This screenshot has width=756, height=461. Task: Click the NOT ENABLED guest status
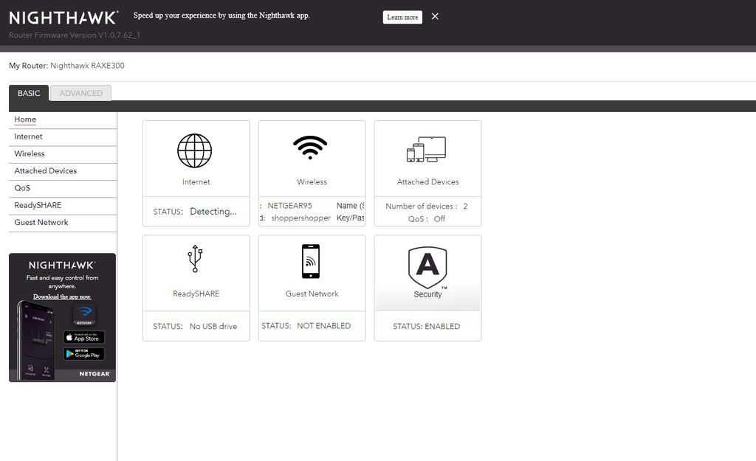[324, 326]
